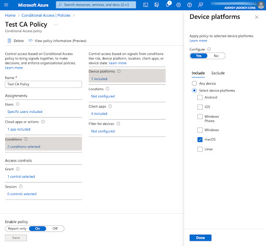
Task: Open the hamburger portal menu
Action: point(6,5)
